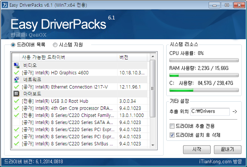Viewport: 247px width, 167px height.
Task: Click the driver list scroll up arrow
Action: coord(153,57)
